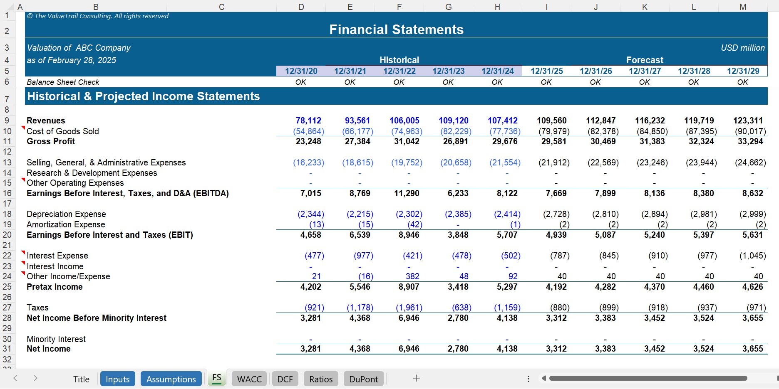This screenshot has height=389, width=779.
Task: Add a new worksheet with the plus icon
Action: click(415, 378)
